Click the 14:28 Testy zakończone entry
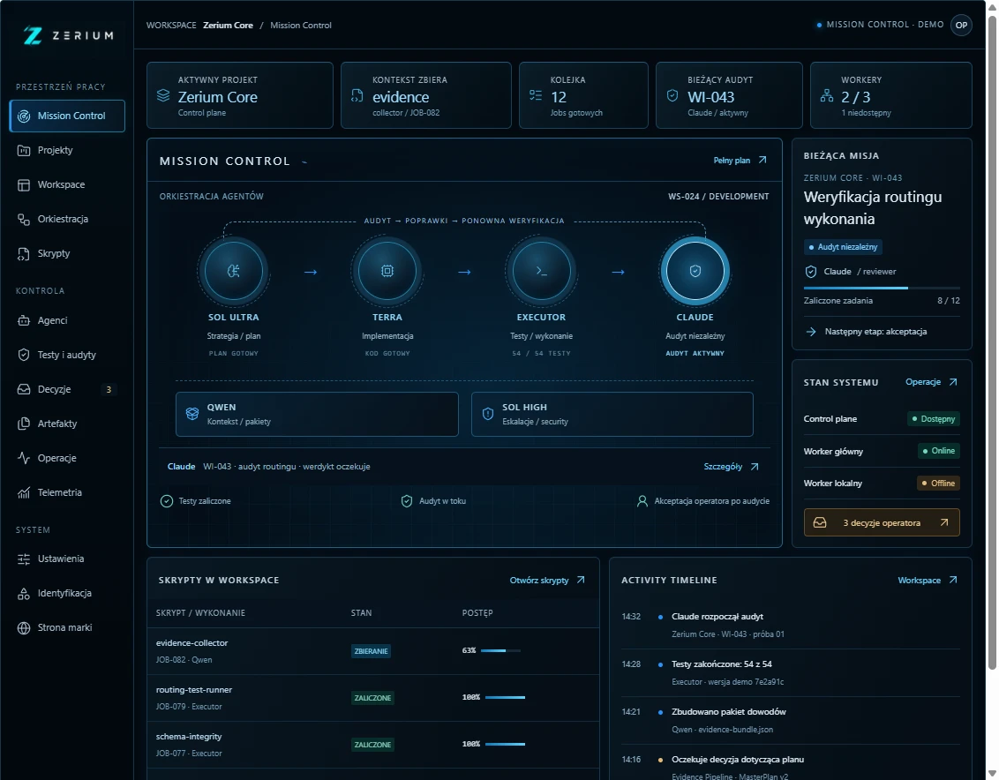 tap(790, 673)
